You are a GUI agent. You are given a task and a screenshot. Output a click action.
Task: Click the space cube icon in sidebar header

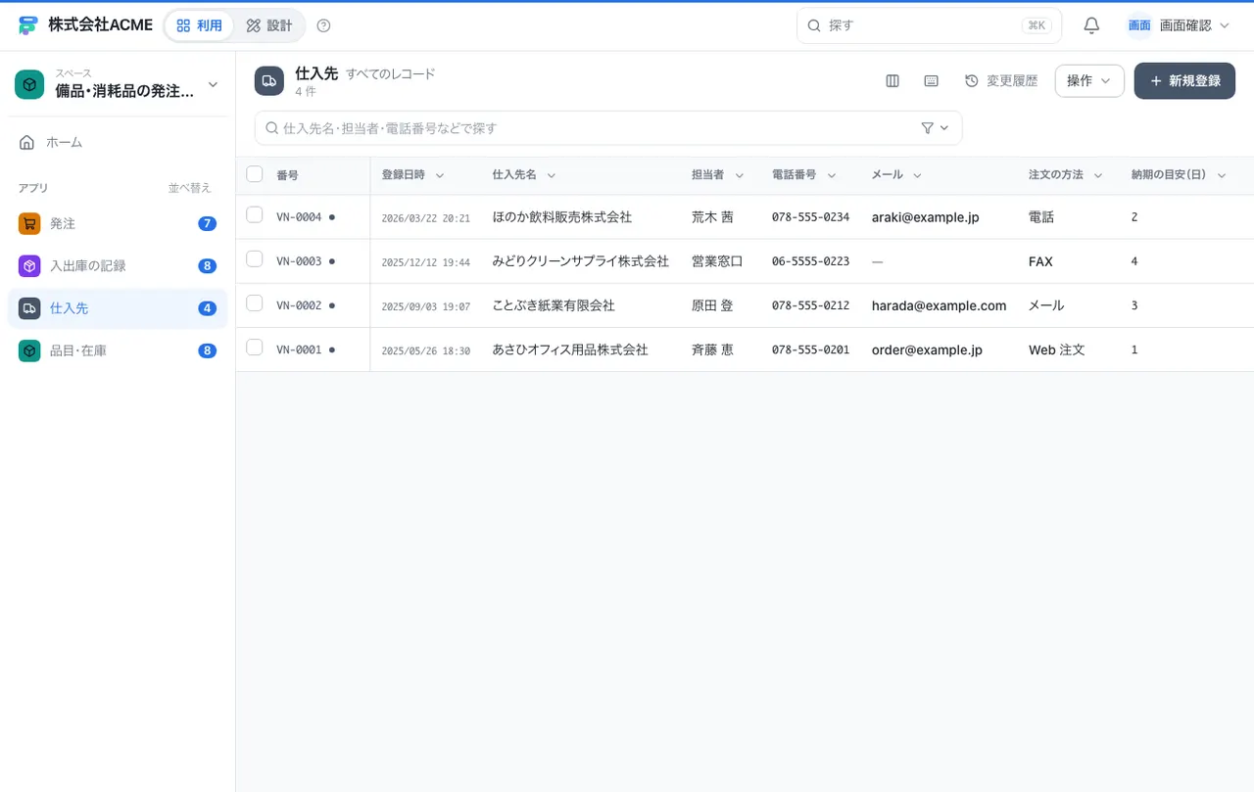[x=29, y=84]
